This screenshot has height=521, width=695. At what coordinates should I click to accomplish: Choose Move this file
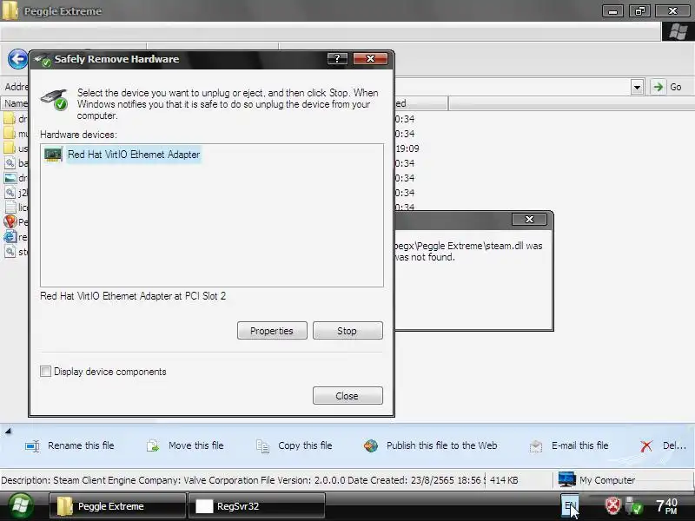point(196,445)
